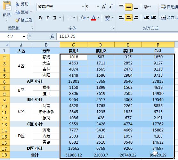
Task: Click cell C2 with value 1018
Action: click(74, 57)
